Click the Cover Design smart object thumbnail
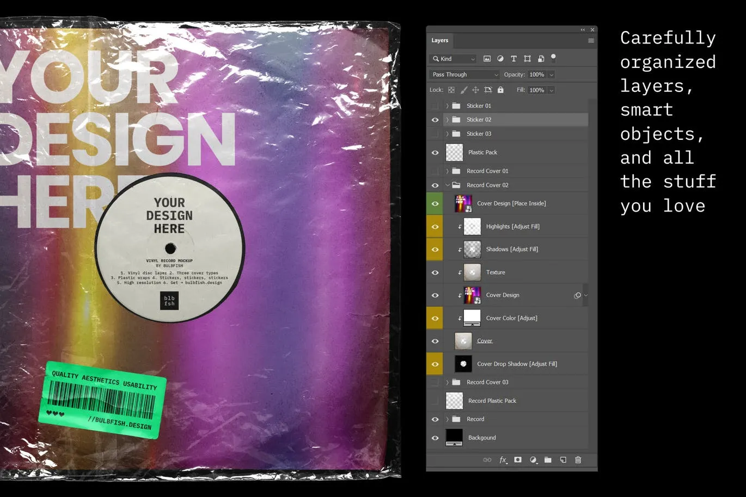The width and height of the screenshot is (746, 497). (472, 295)
